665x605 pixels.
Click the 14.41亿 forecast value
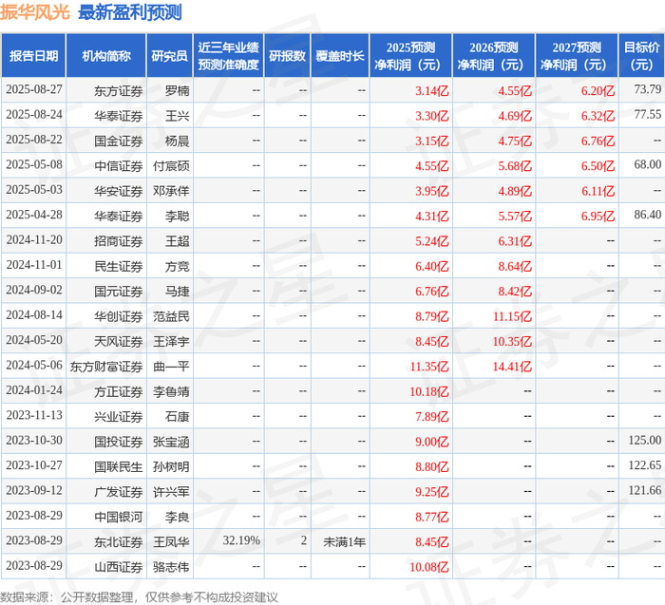click(512, 366)
